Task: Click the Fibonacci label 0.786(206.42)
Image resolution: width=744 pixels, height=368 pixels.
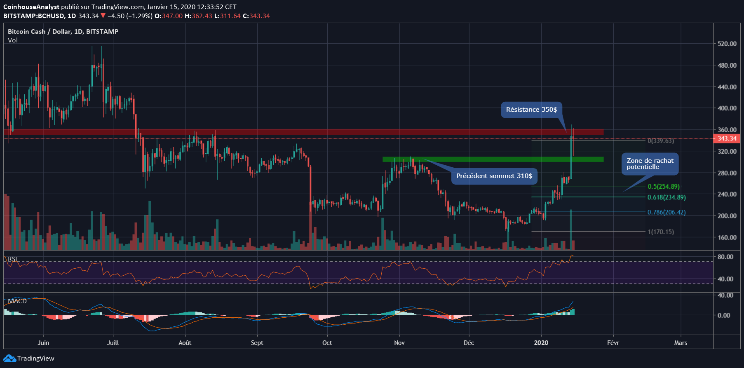Action: tap(667, 212)
